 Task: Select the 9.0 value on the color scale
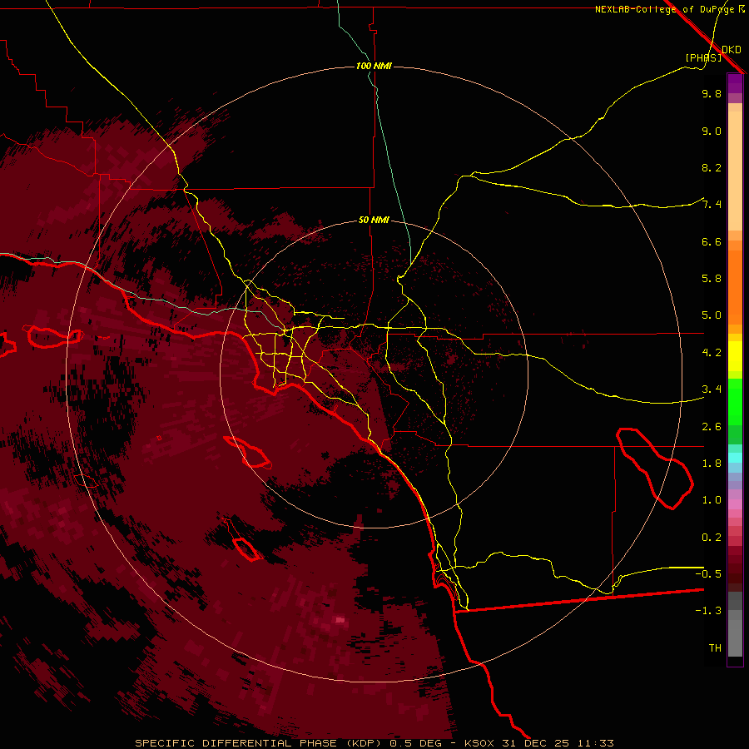[712, 131]
